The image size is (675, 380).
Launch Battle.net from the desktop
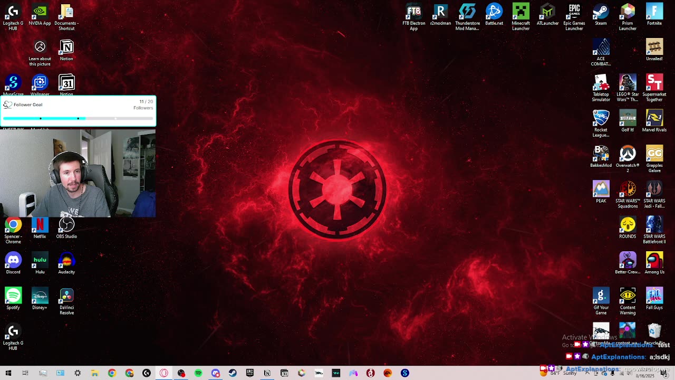(494, 15)
